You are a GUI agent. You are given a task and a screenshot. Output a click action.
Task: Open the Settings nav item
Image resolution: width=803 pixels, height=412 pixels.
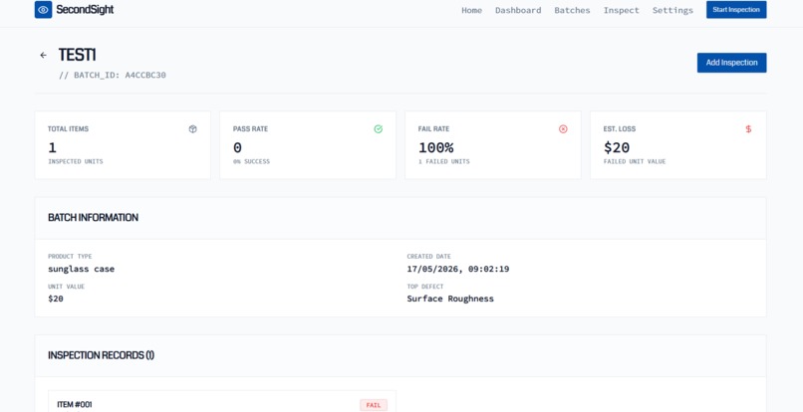click(x=672, y=10)
